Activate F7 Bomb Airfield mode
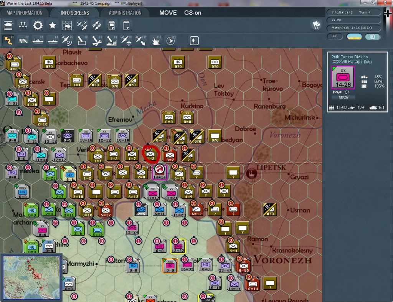The width and height of the screenshot is (393, 302). pyautogui.click(x=97, y=41)
